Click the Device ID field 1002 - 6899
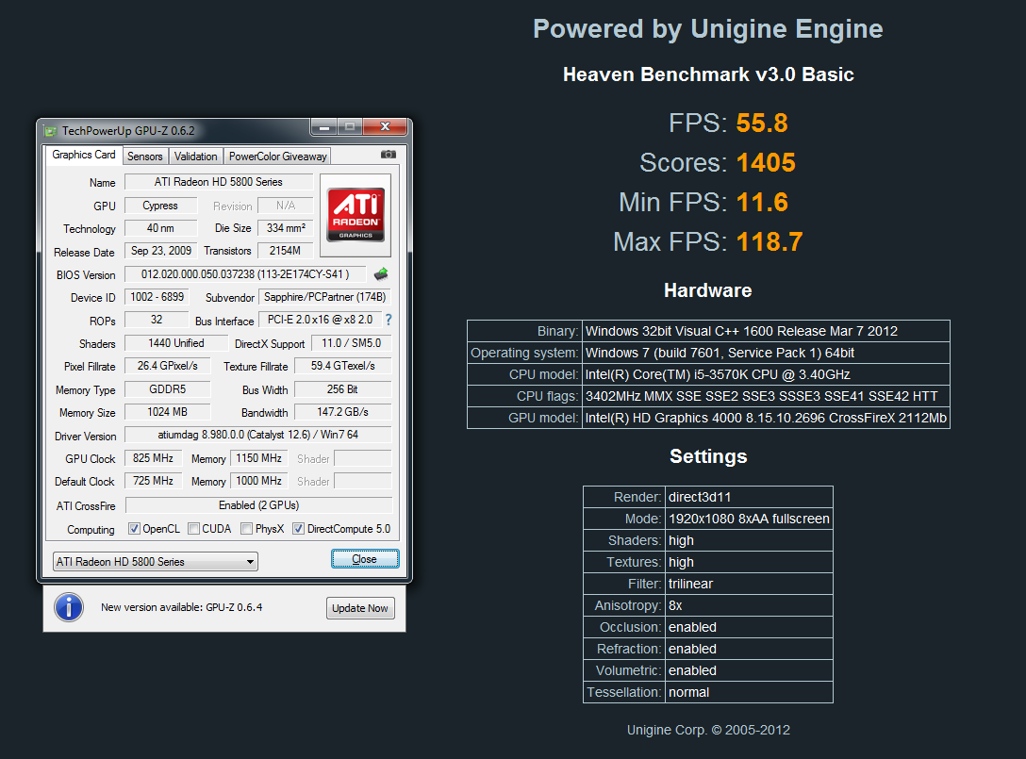Screen dimensions: 1026x759 click(x=157, y=297)
